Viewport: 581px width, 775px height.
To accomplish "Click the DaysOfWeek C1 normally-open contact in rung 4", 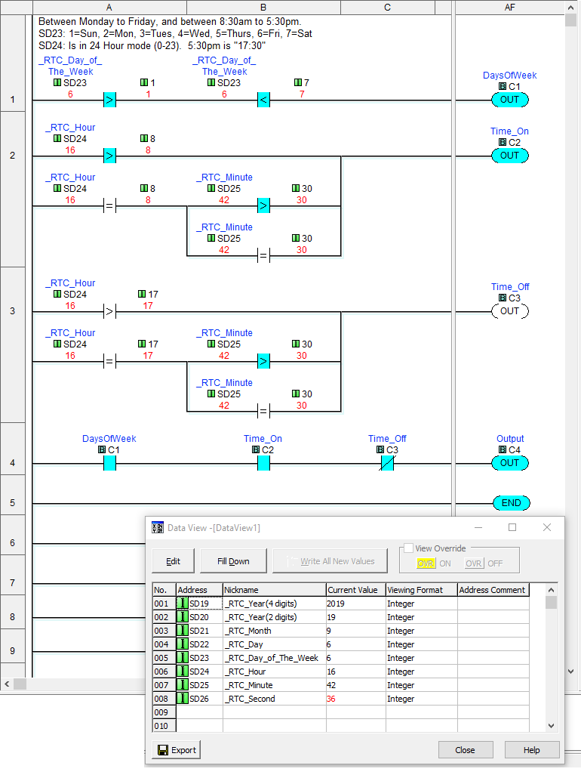I will coord(109,463).
